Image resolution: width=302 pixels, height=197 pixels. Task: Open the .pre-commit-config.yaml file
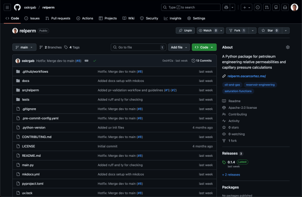[x=40, y=118]
